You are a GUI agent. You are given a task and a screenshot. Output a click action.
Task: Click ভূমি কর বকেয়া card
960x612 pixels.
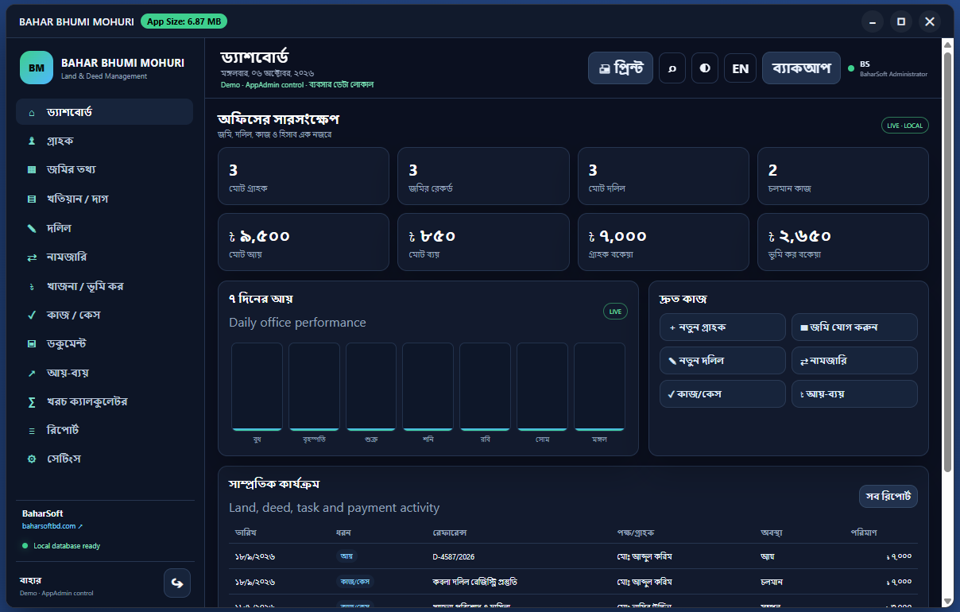[x=843, y=242]
